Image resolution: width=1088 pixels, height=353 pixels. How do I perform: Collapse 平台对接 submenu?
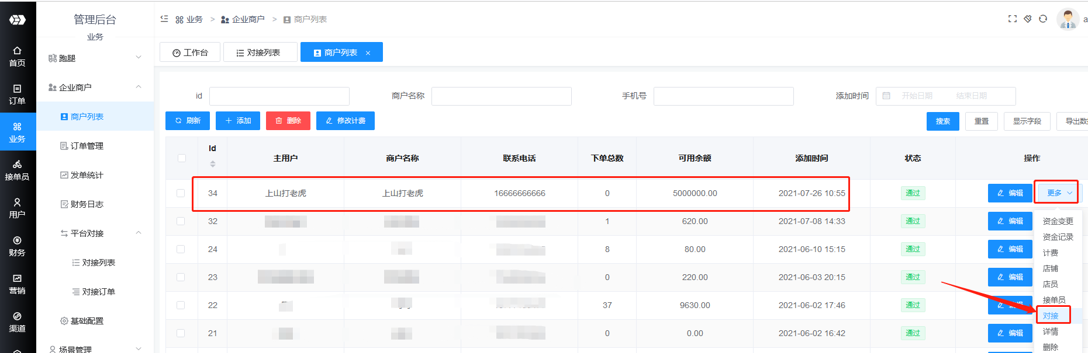(x=95, y=233)
